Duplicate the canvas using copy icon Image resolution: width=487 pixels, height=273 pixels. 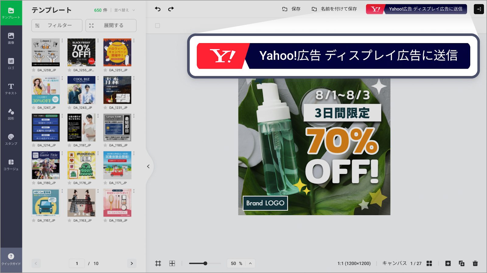461,263
